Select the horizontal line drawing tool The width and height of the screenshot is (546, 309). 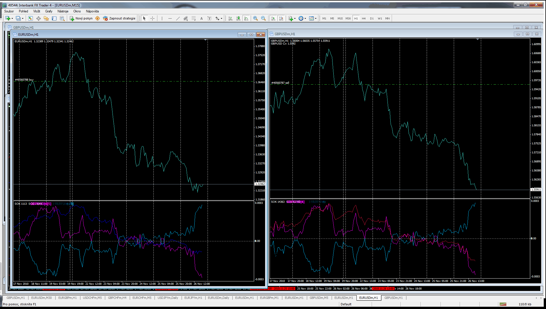[170, 18]
